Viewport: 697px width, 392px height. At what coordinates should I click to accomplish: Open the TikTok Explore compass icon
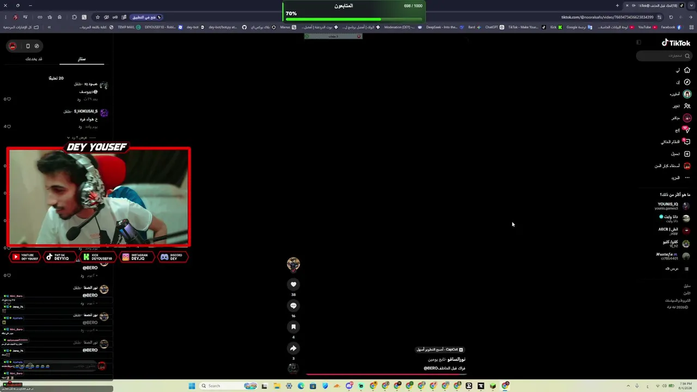click(687, 82)
